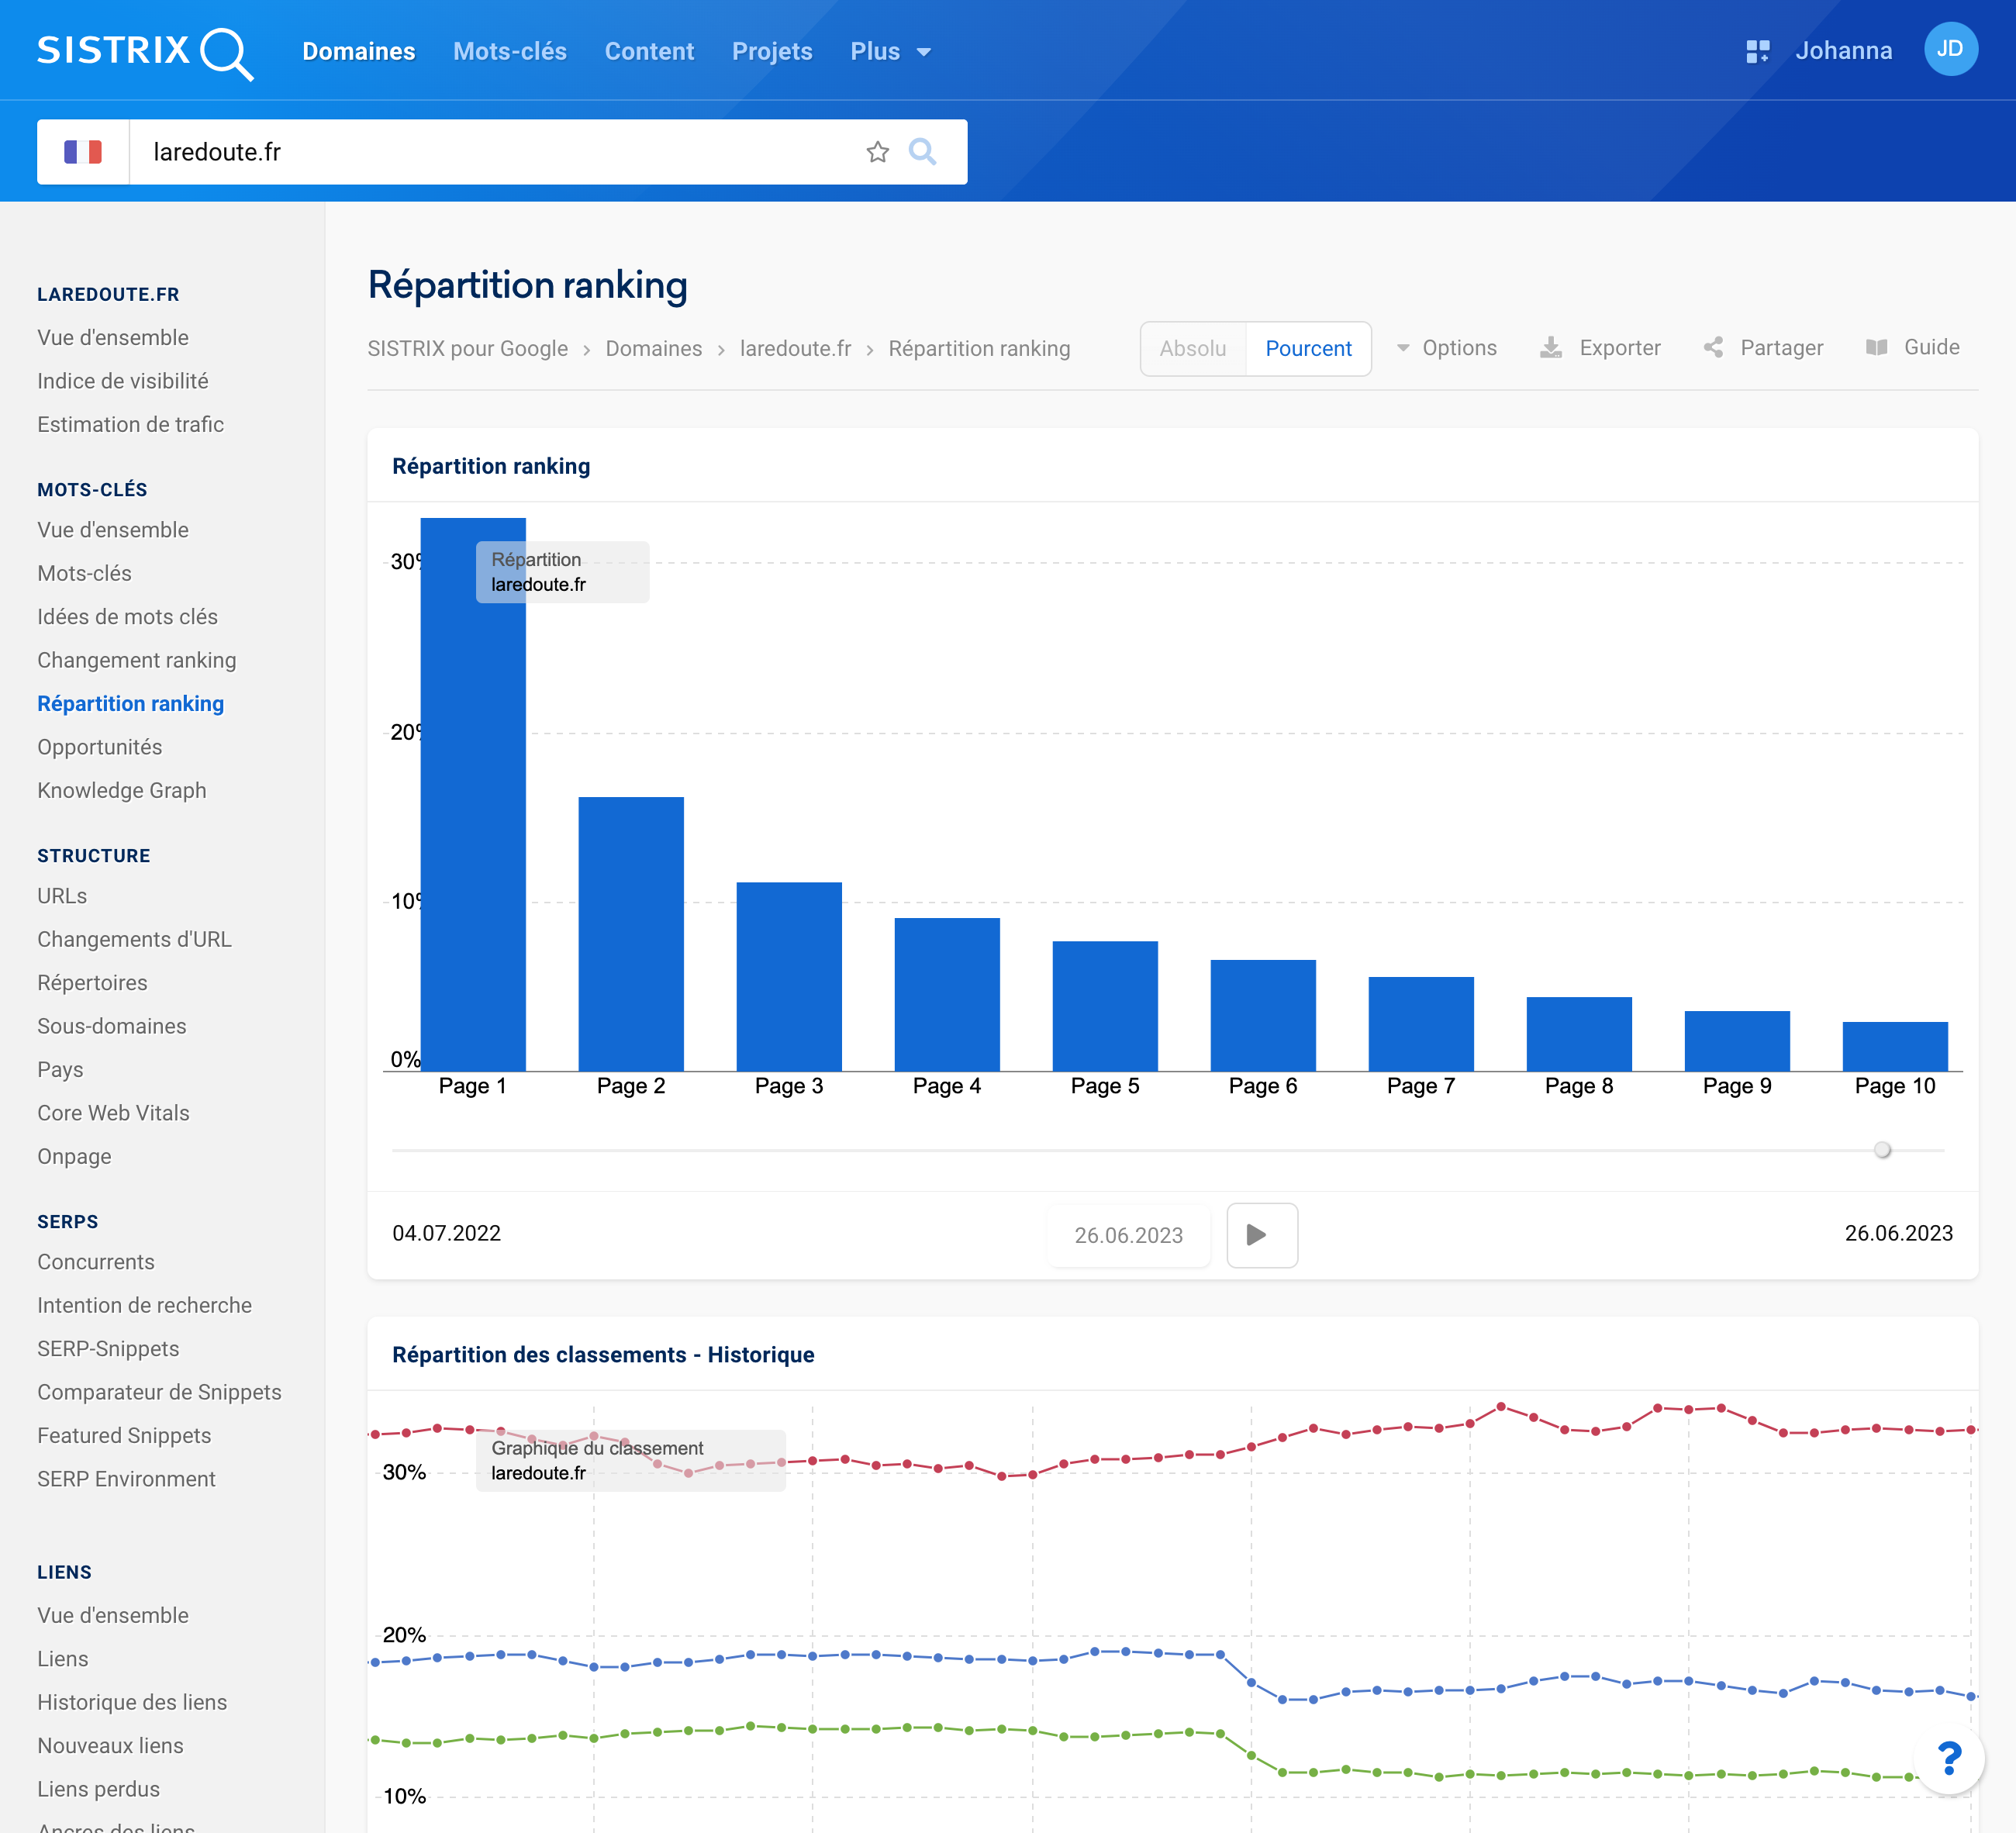This screenshot has width=2016, height=1833.
Task: Switch to Absolu view
Action: (x=1192, y=348)
